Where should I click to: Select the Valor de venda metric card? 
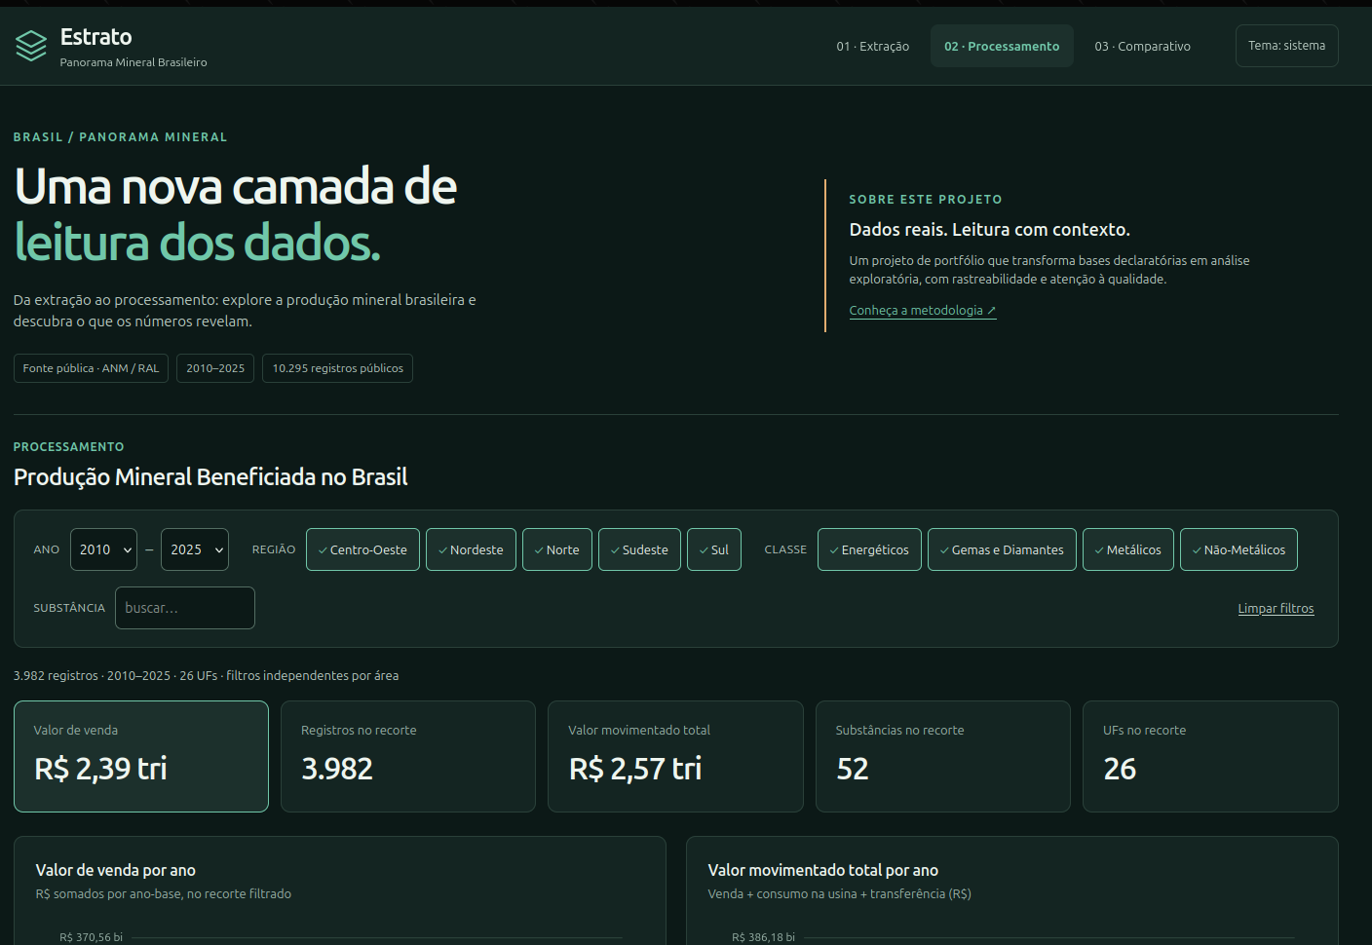pyautogui.click(x=141, y=756)
